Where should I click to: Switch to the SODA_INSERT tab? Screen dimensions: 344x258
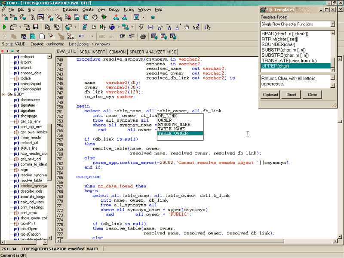click(x=92, y=52)
